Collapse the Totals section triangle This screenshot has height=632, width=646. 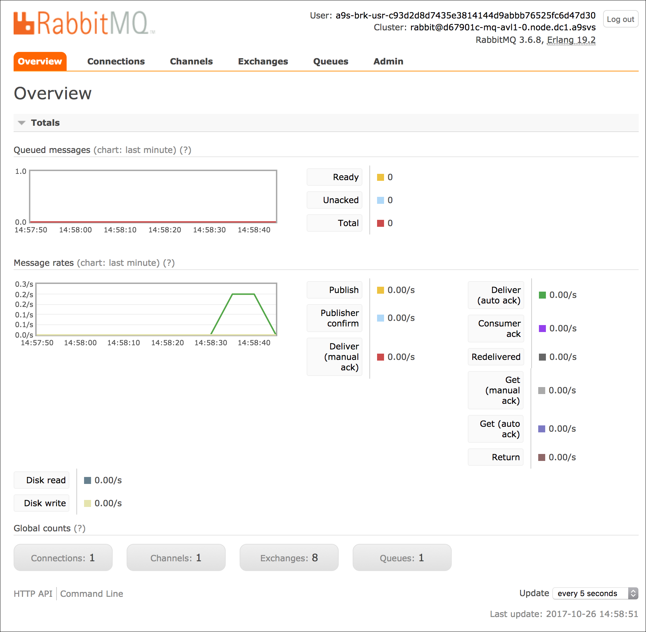tap(22, 123)
